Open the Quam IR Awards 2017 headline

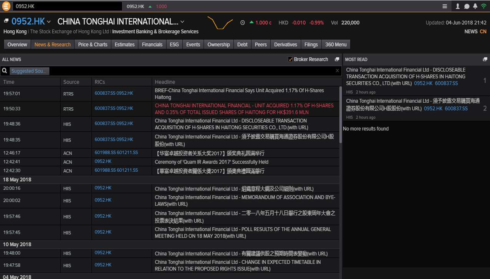click(212, 162)
